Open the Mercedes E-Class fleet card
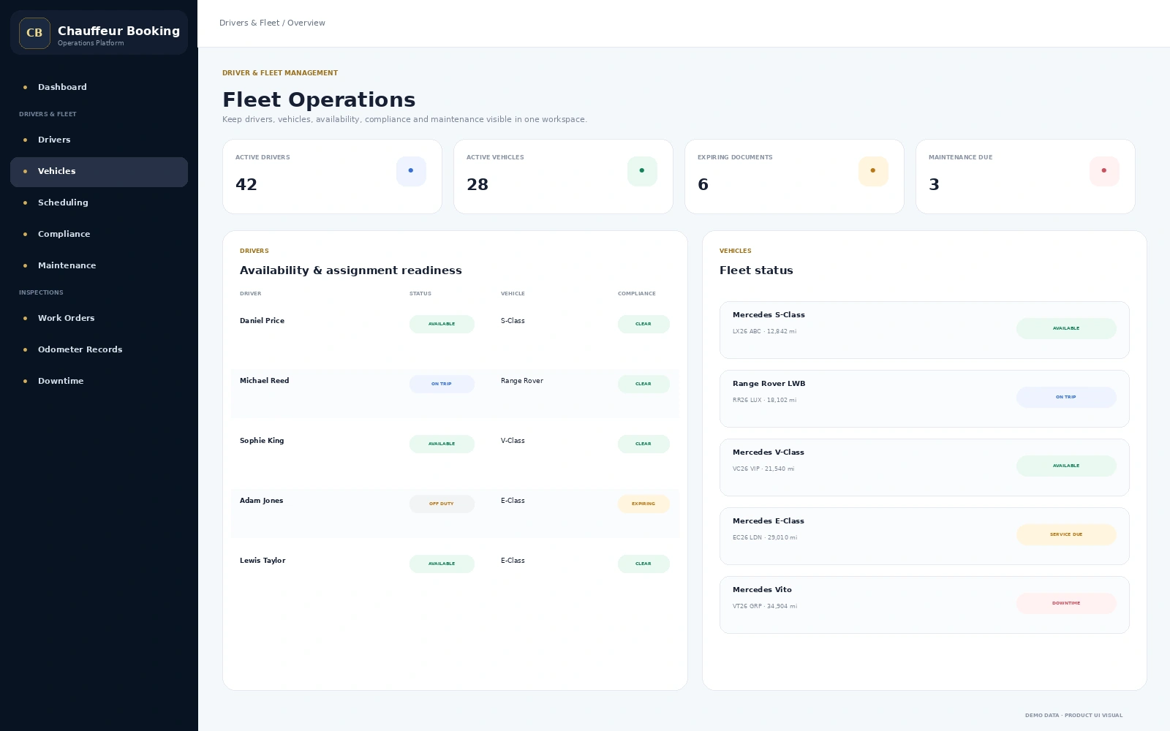The width and height of the screenshot is (1170, 731). (x=924, y=536)
